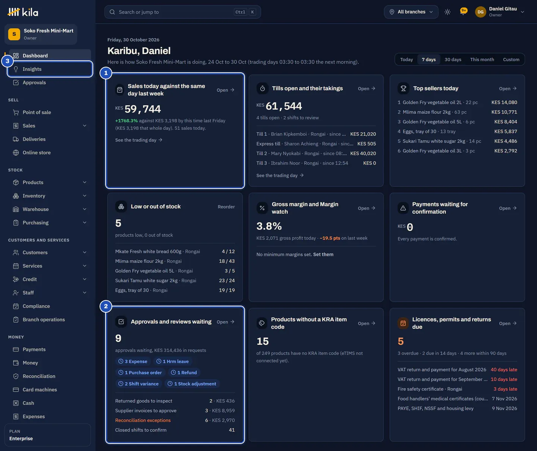Image resolution: width=537 pixels, height=451 pixels.
Task: Click the Payments waiting warning triangle icon
Action: (x=403, y=208)
